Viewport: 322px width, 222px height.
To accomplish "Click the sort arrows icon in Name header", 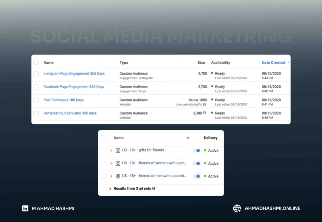I will pyautogui.click(x=188, y=138).
